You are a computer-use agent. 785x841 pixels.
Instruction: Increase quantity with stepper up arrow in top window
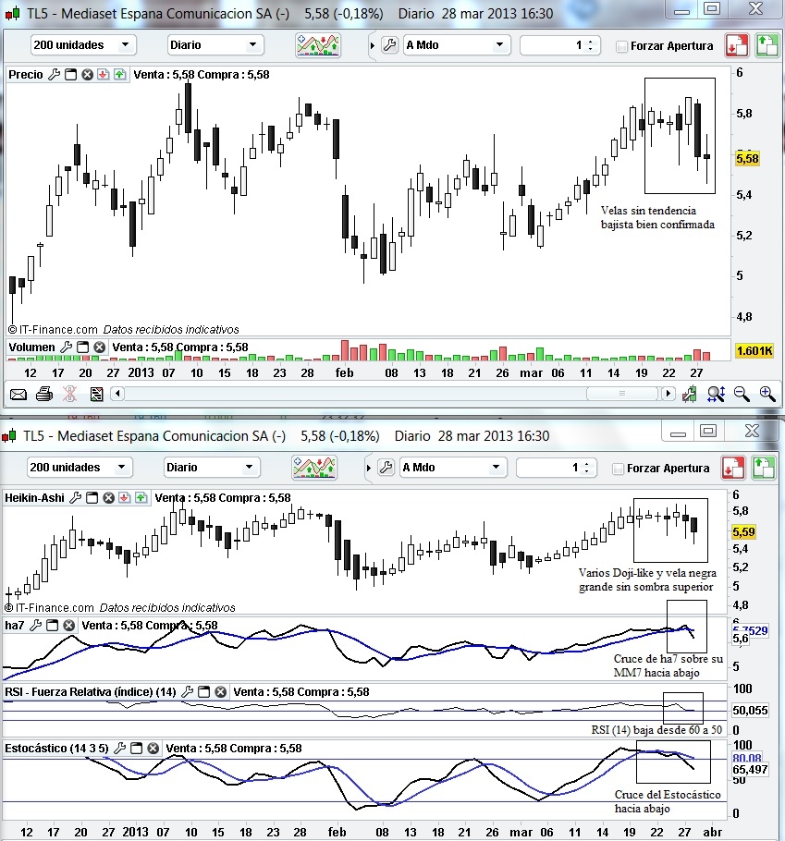click(x=591, y=42)
